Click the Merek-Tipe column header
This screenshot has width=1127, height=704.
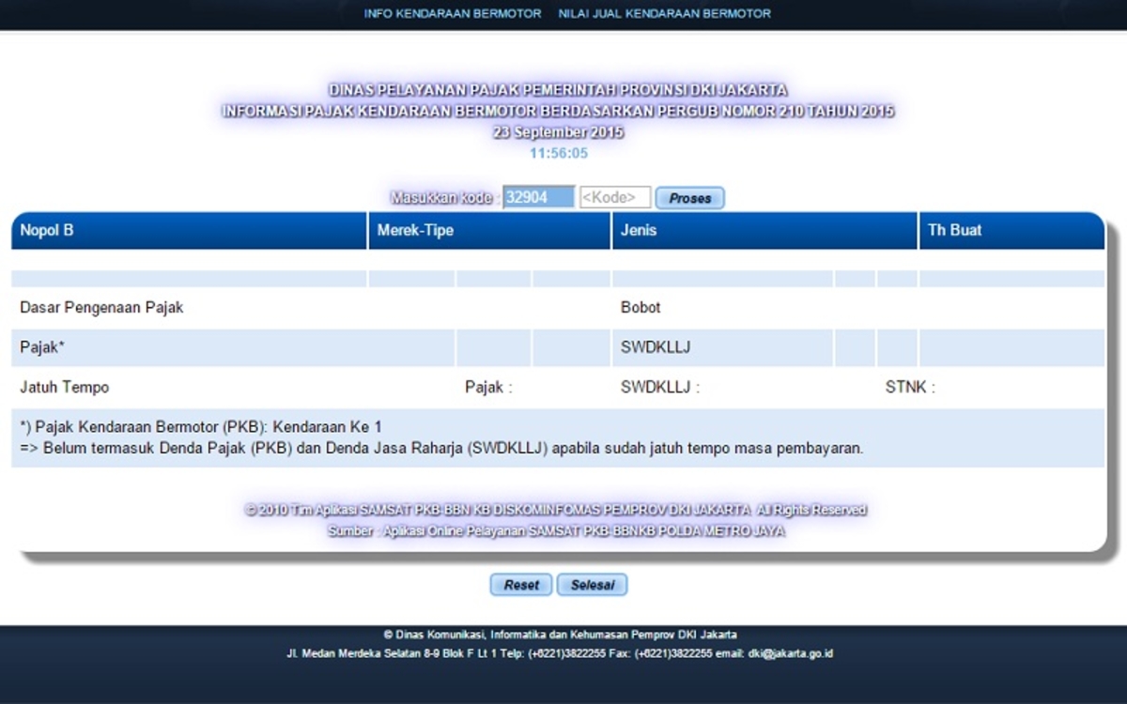[415, 230]
